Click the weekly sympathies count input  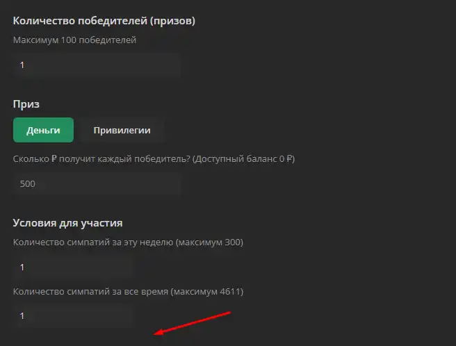tap(73, 267)
